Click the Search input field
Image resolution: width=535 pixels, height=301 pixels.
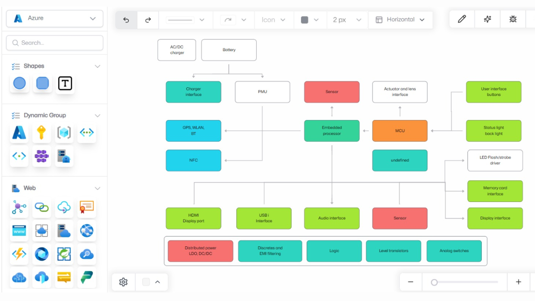click(55, 43)
